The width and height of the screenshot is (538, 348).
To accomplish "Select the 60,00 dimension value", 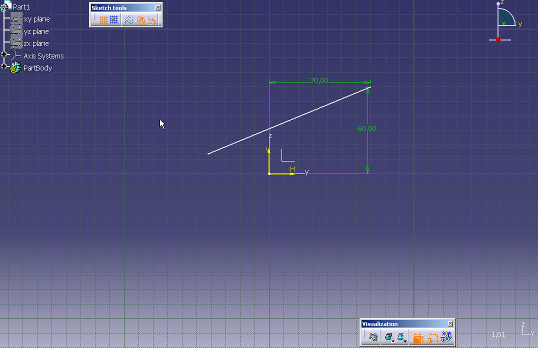I will click(x=367, y=128).
